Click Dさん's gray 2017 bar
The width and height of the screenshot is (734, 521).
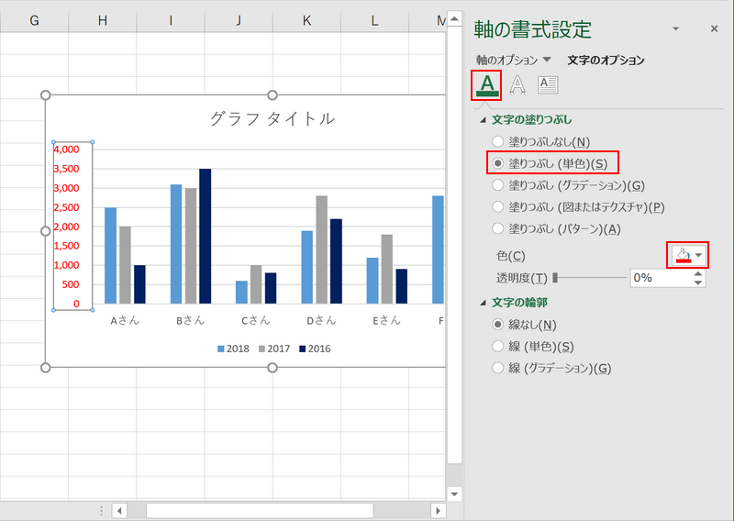click(322, 250)
